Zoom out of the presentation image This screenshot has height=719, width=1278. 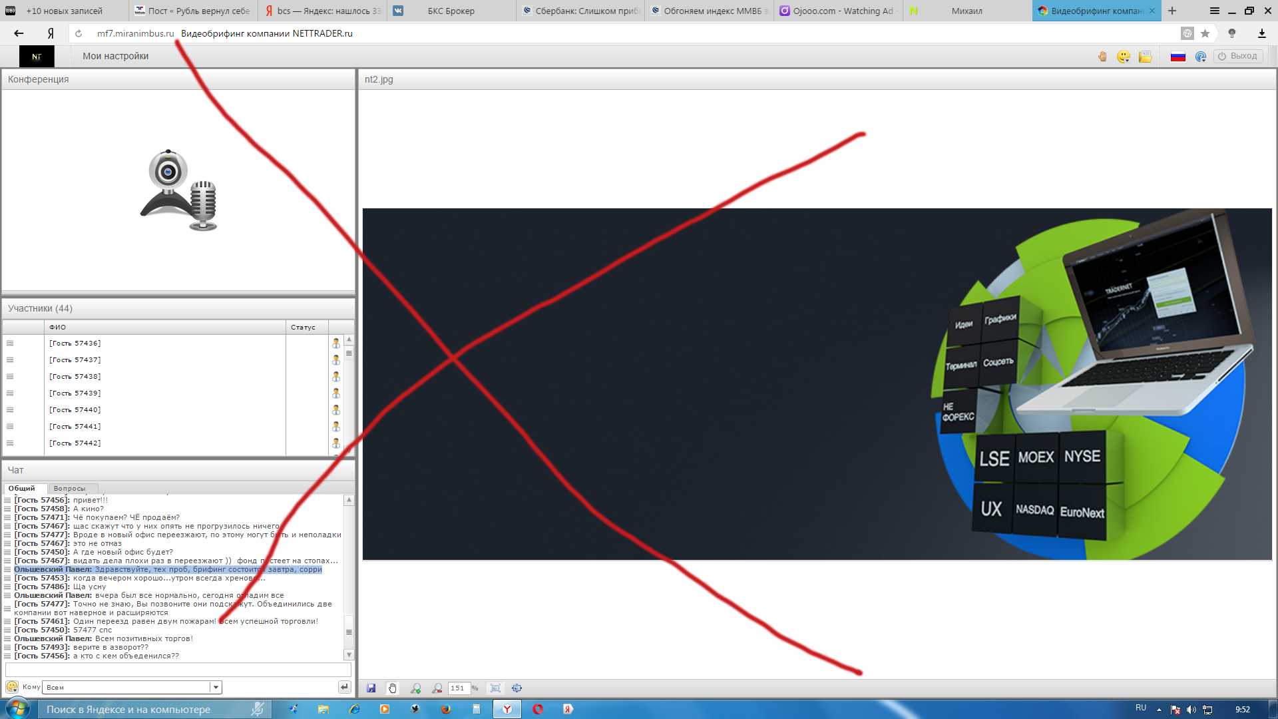(x=437, y=688)
